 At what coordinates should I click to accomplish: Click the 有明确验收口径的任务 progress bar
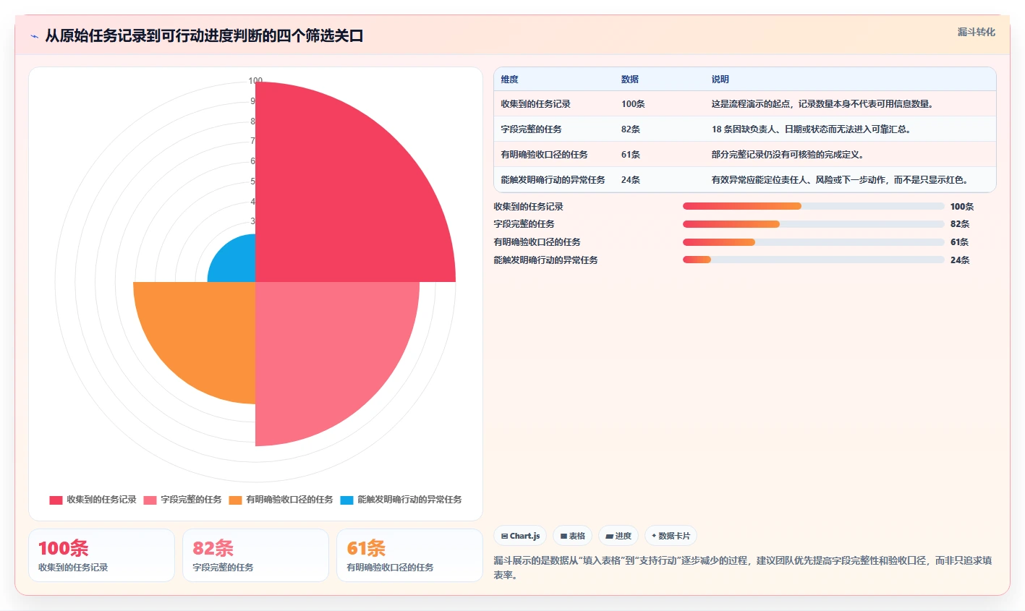point(814,242)
